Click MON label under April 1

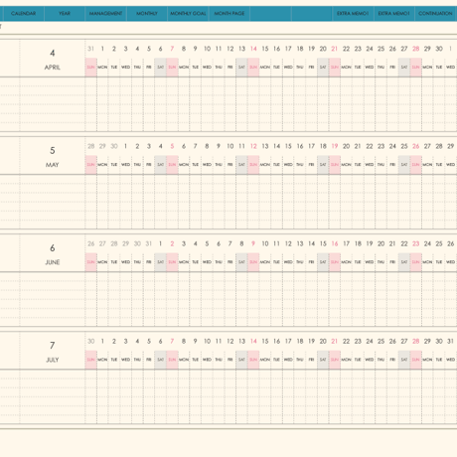(102, 68)
